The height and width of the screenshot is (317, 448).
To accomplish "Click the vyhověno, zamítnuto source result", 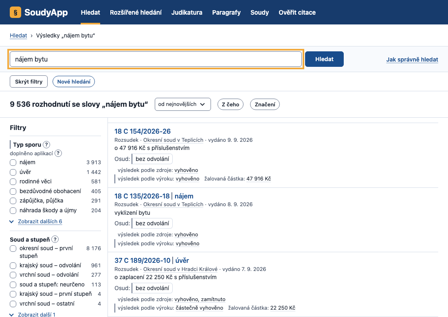I will 200,299.
